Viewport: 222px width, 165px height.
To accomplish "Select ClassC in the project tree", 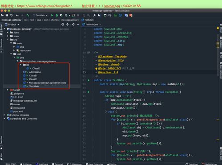I will [x=33, y=79].
